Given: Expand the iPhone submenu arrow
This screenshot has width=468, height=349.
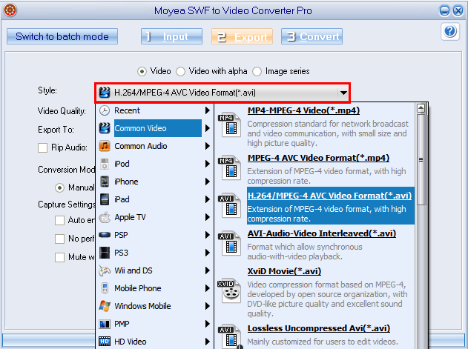Looking at the screenshot, I should point(208,182).
